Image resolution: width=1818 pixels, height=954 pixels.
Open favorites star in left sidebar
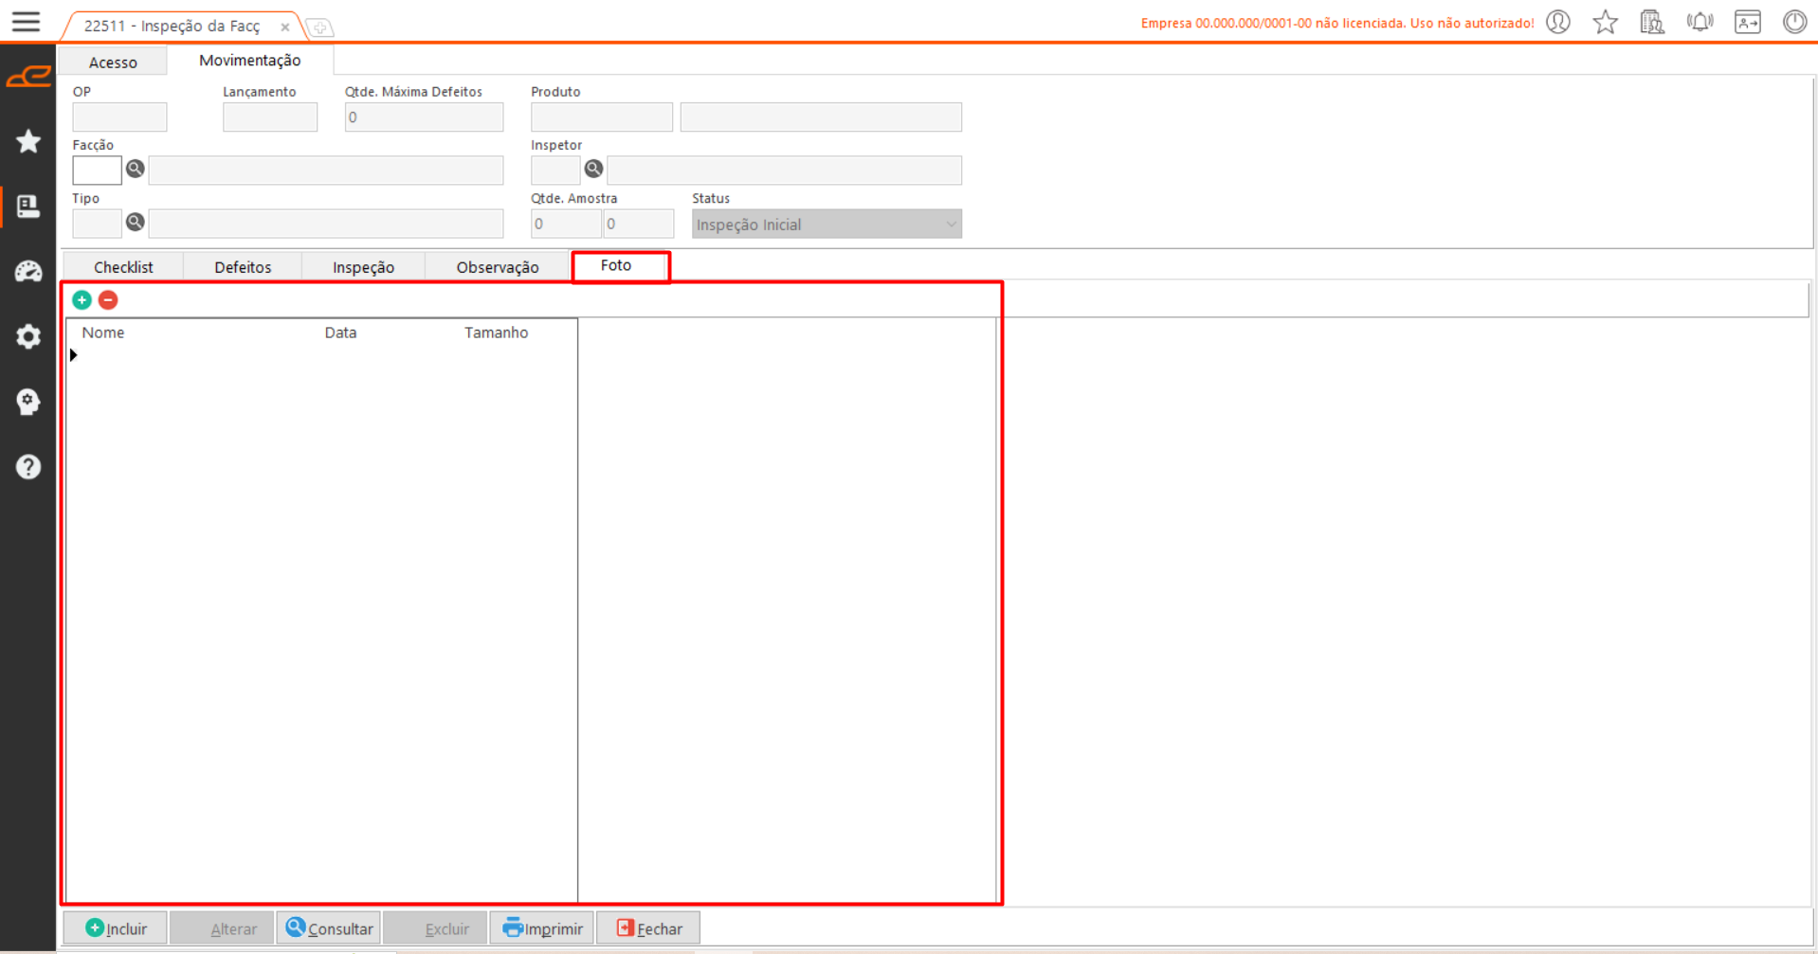28,141
